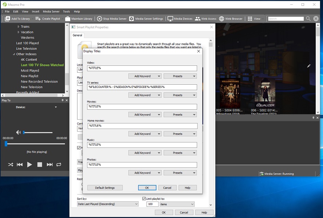Image resolution: width=323 pixels, height=218 pixels.
Task: Expand the Vacation tree node
Action: [x=18, y=32]
